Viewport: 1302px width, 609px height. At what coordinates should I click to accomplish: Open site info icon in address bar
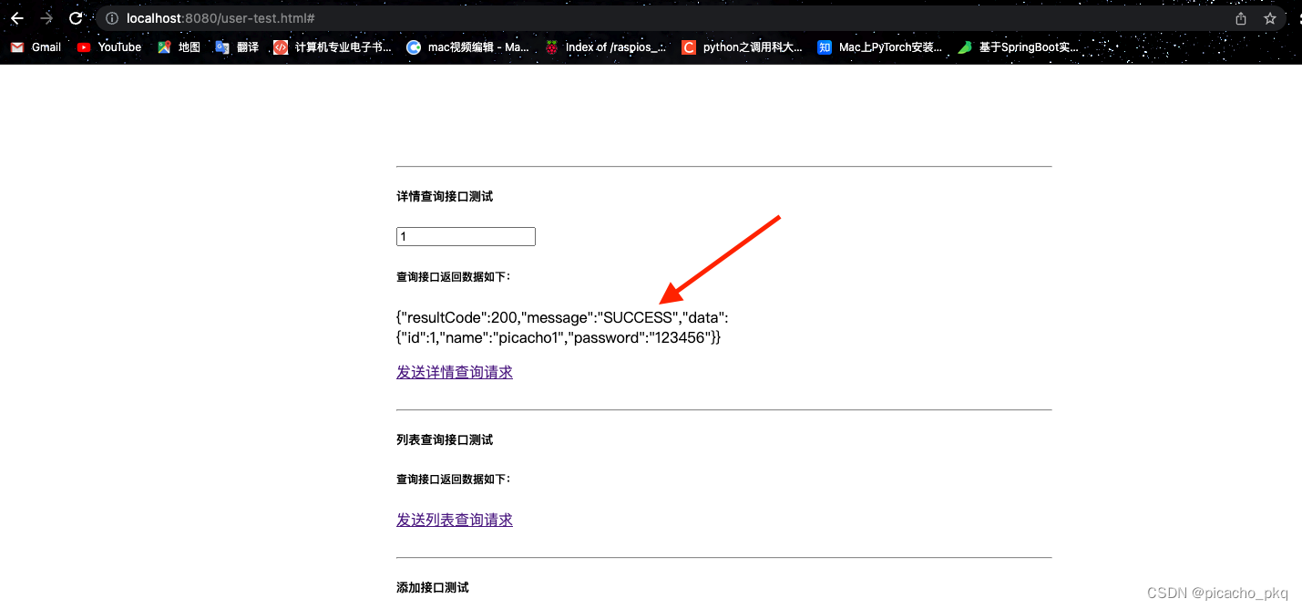click(112, 18)
